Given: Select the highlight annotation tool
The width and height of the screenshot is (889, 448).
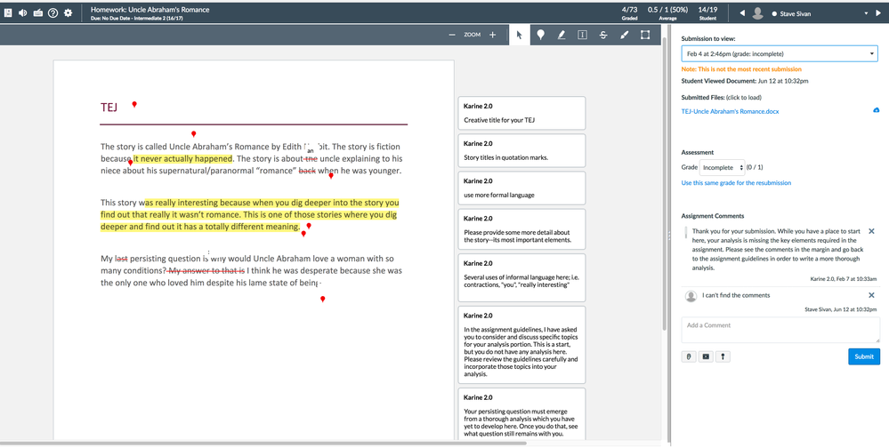Looking at the screenshot, I should [x=562, y=35].
